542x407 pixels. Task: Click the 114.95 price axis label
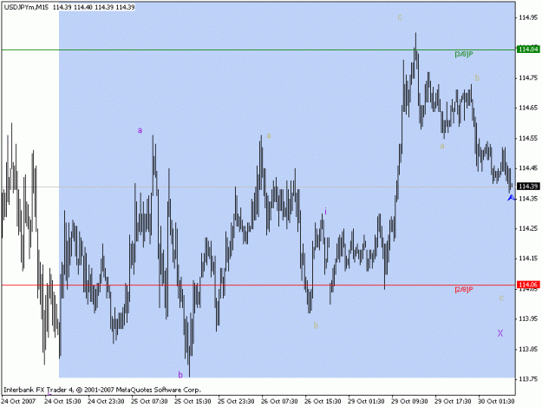click(528, 17)
